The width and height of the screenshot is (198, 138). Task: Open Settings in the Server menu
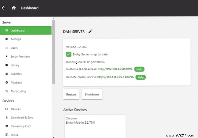tap(26, 39)
